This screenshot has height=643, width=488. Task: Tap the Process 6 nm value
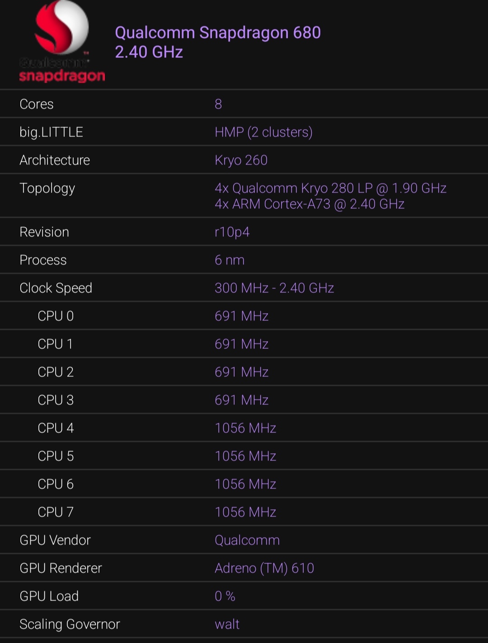[x=230, y=260]
